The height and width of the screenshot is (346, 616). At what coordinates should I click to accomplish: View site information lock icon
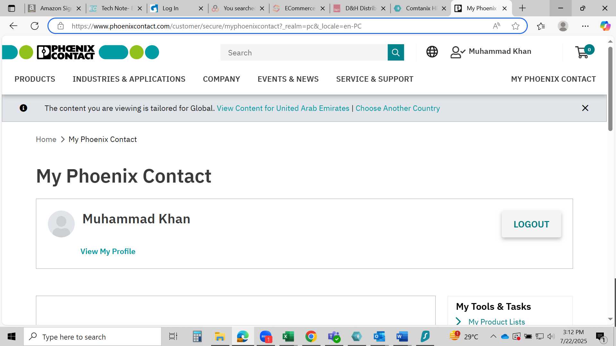(61, 26)
